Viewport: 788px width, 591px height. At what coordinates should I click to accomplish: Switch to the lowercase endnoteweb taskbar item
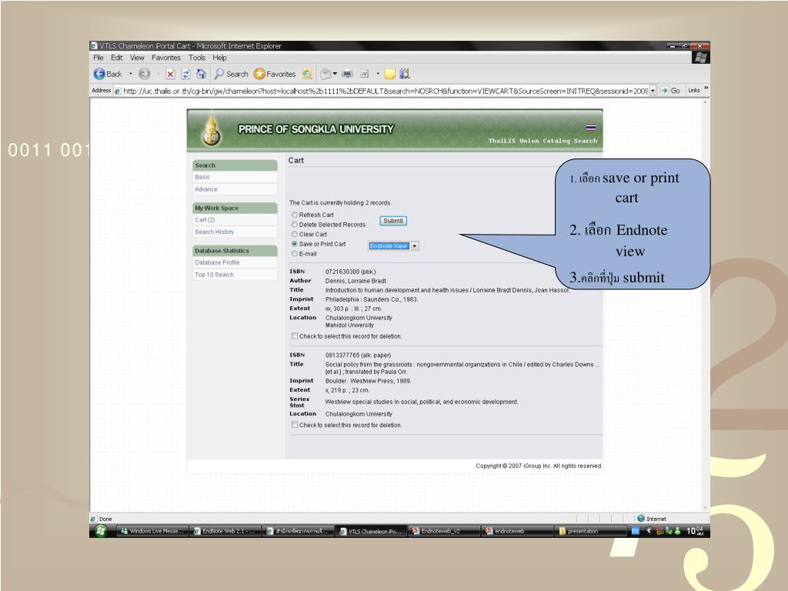click(517, 531)
